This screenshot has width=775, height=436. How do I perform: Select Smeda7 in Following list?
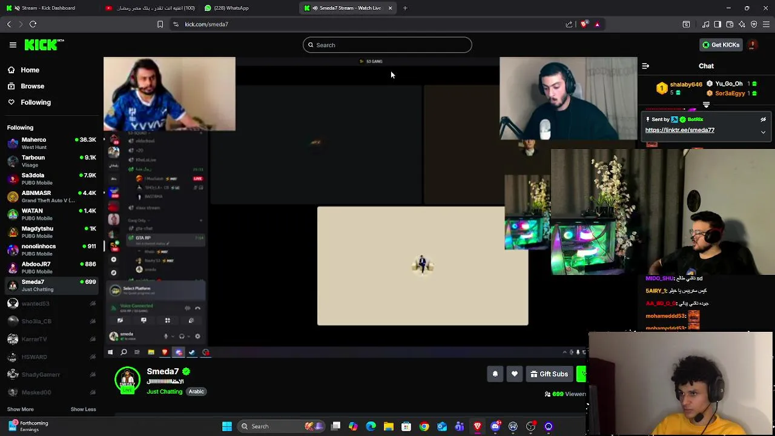click(51, 285)
